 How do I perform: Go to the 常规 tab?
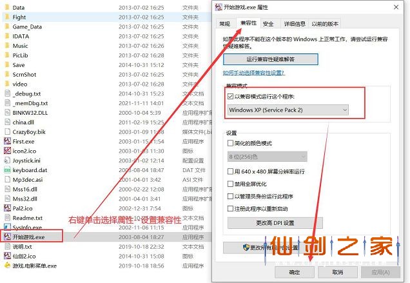point(224,24)
